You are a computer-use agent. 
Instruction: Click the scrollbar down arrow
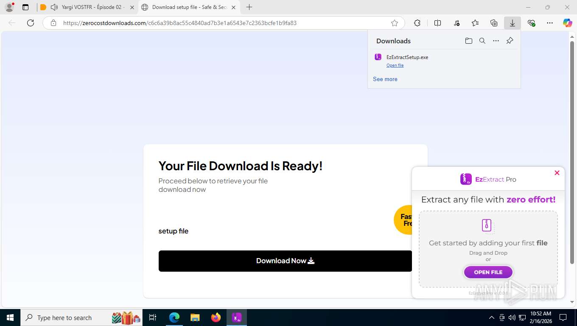tap(572, 302)
